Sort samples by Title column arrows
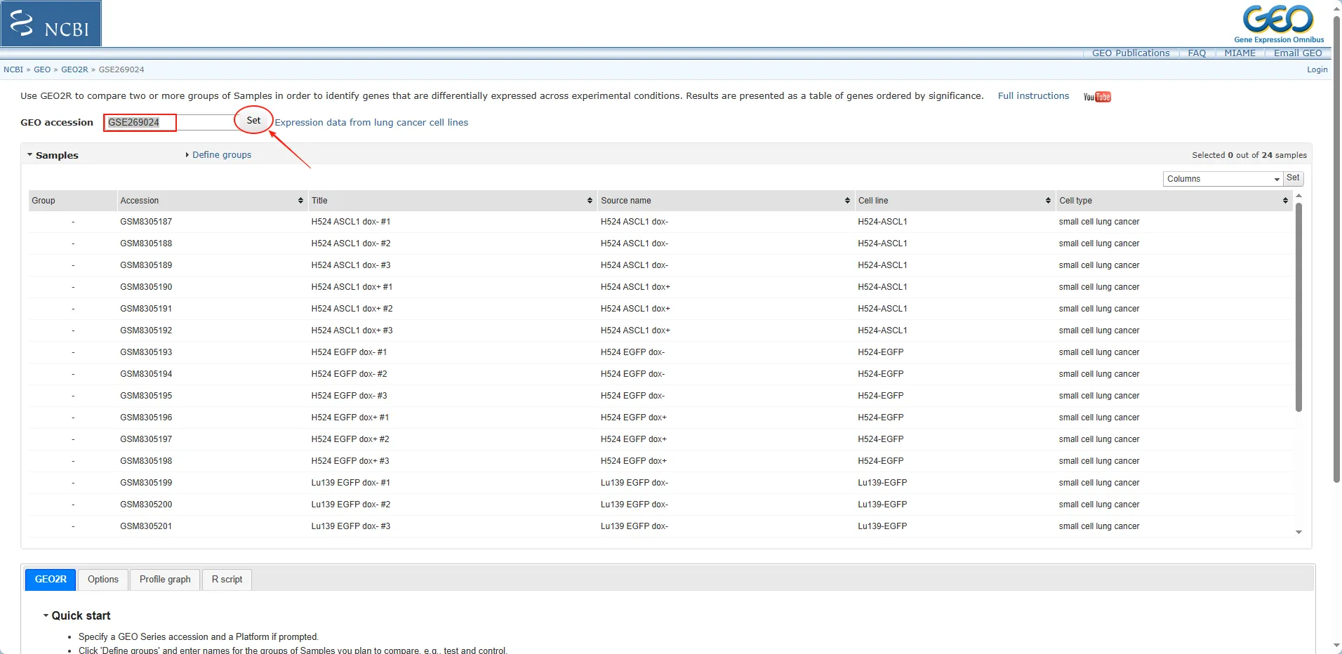The image size is (1342, 654). (590, 201)
